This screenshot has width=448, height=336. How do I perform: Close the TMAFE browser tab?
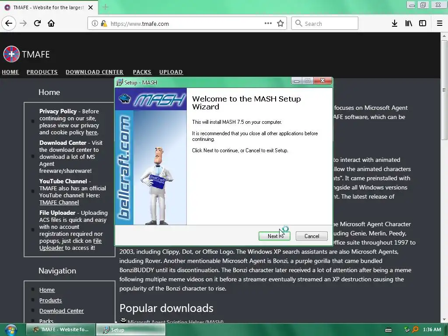coord(91,7)
